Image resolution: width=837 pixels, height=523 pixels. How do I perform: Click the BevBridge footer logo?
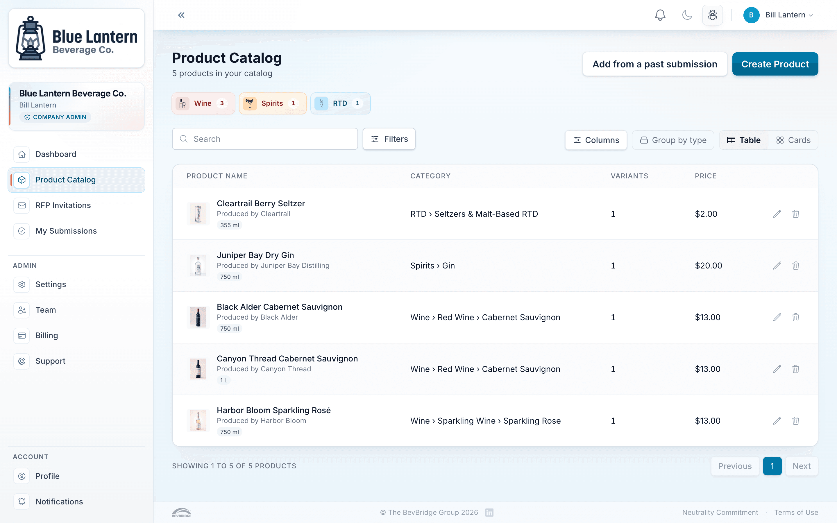182,513
